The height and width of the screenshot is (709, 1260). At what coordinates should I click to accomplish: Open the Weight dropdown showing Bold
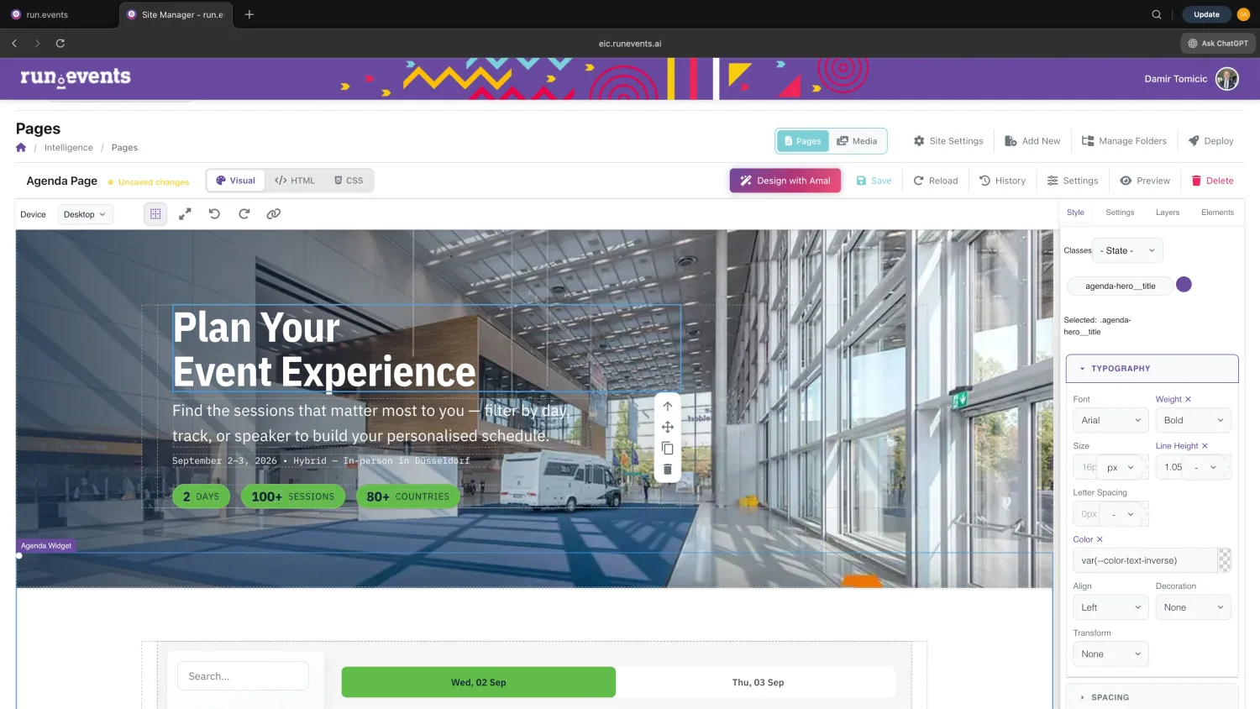click(1193, 420)
